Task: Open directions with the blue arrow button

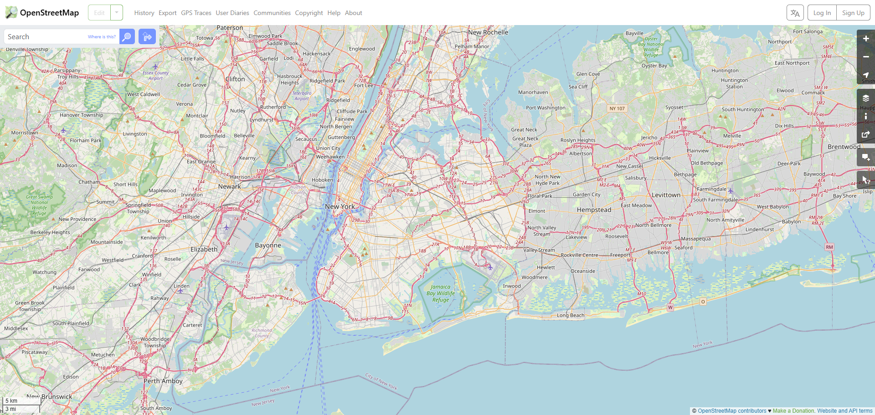Action: (x=147, y=37)
